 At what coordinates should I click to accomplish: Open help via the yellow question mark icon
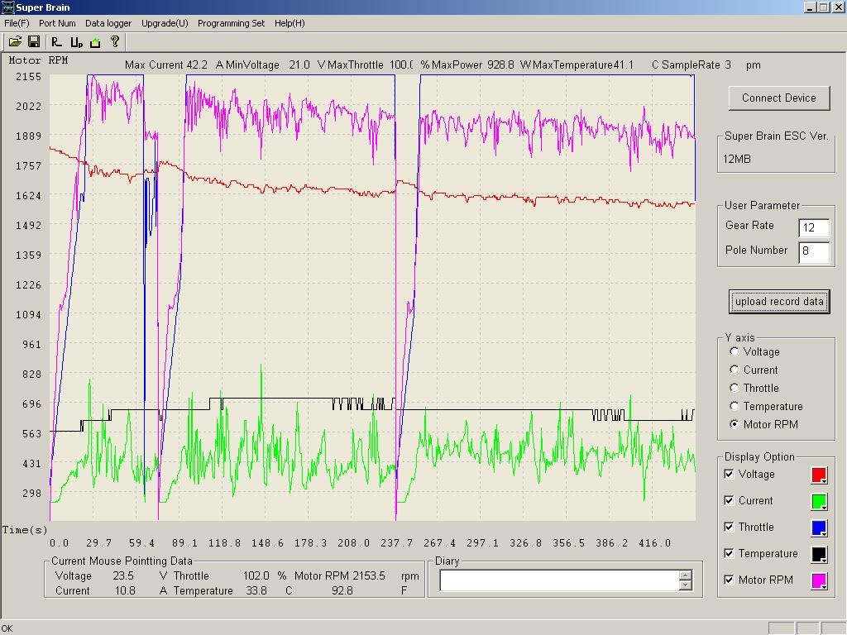click(114, 41)
